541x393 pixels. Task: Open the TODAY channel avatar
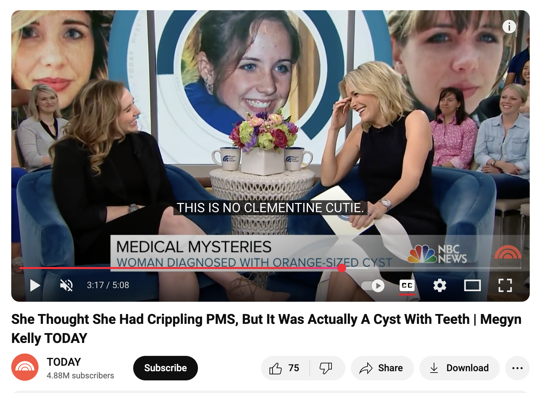pyautogui.click(x=25, y=367)
